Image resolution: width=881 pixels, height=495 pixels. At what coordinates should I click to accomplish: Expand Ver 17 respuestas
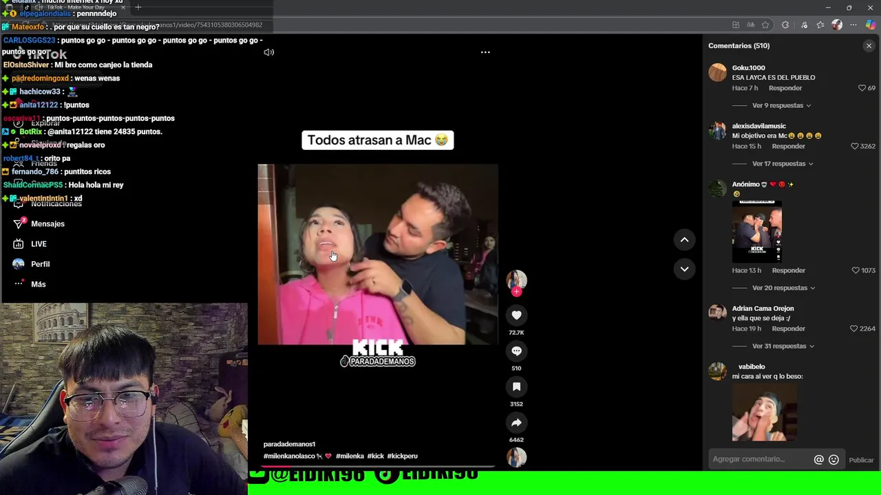pos(783,164)
